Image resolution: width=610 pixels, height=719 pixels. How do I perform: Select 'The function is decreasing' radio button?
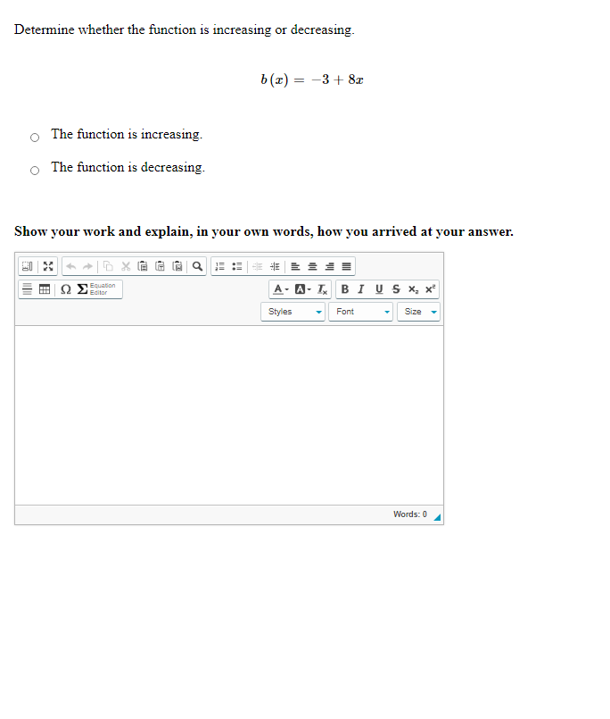(x=35, y=171)
